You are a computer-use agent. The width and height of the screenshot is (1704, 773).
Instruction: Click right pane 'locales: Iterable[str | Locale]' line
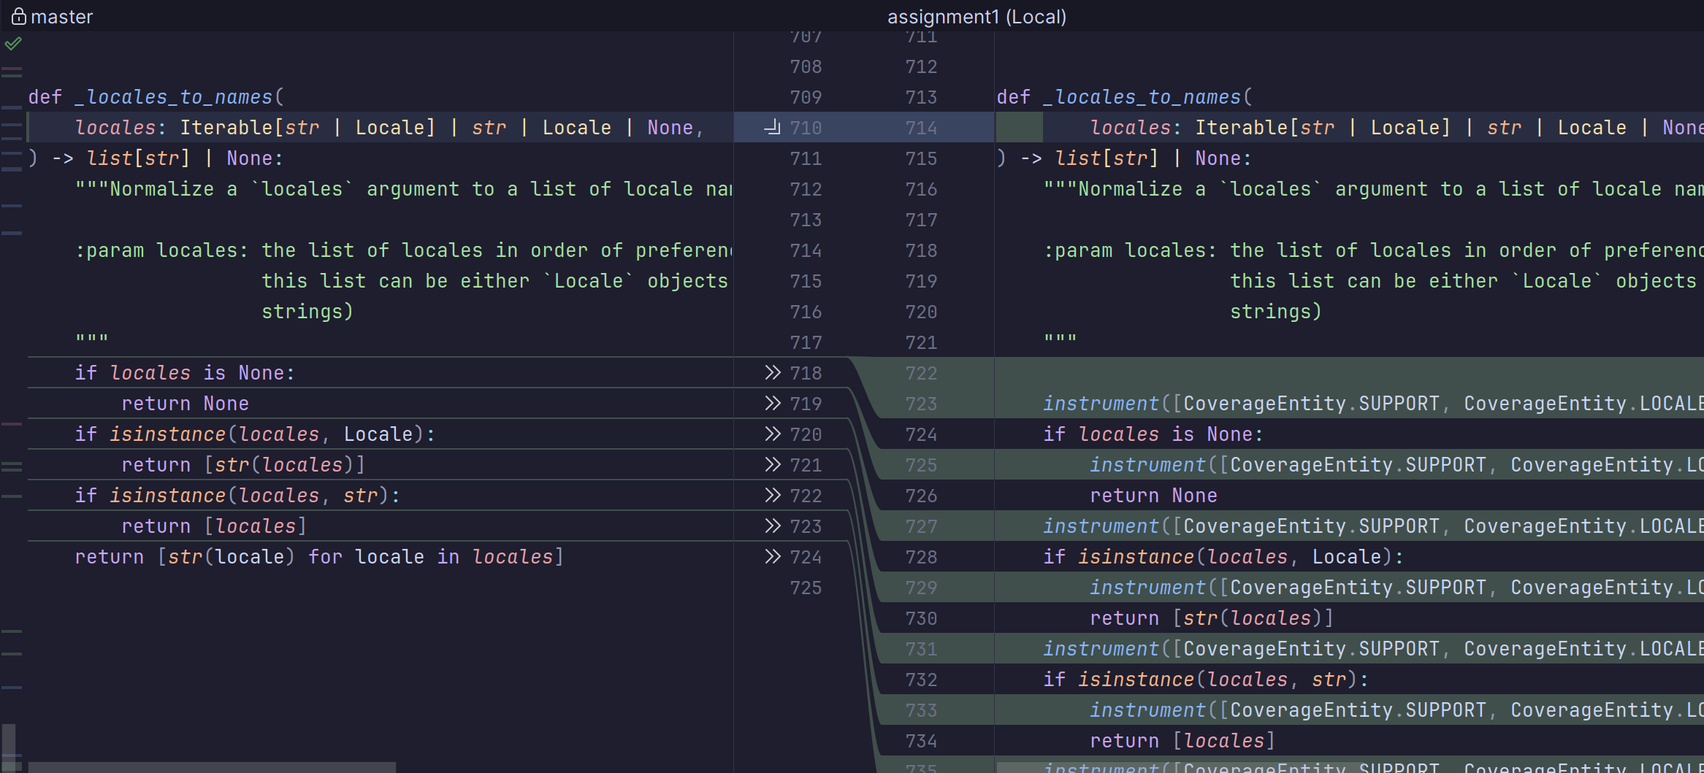[1397, 128]
